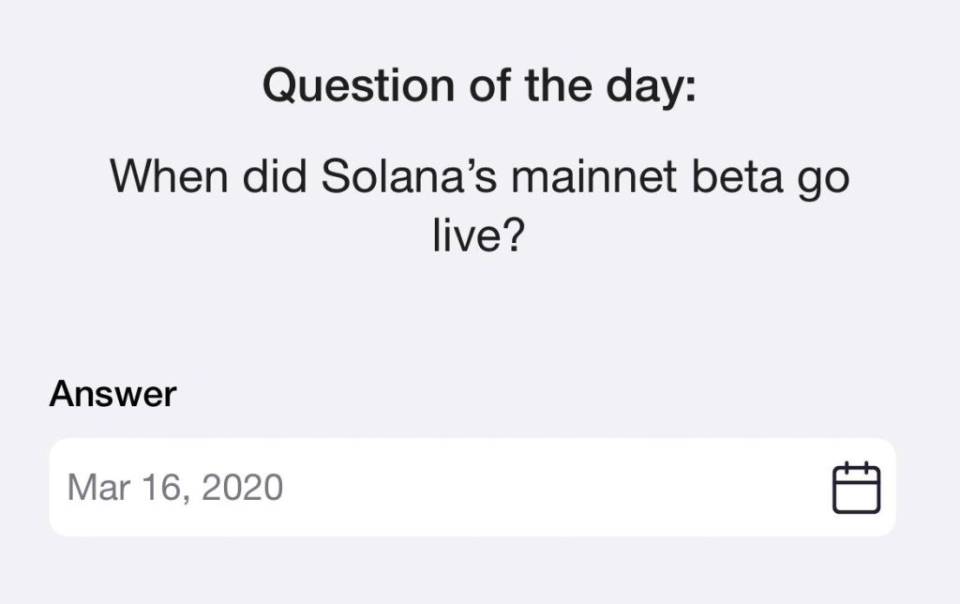This screenshot has width=960, height=604.
Task: Click the word 'live?' in the question
Action: click(479, 235)
